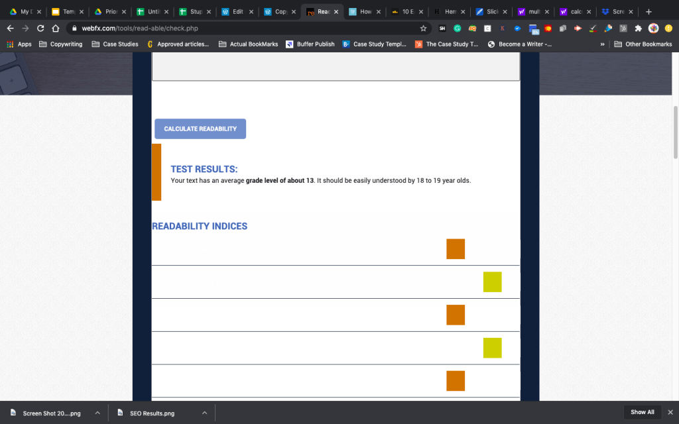Go to the Chrome home page icon
The image size is (679, 424).
pyautogui.click(x=56, y=28)
